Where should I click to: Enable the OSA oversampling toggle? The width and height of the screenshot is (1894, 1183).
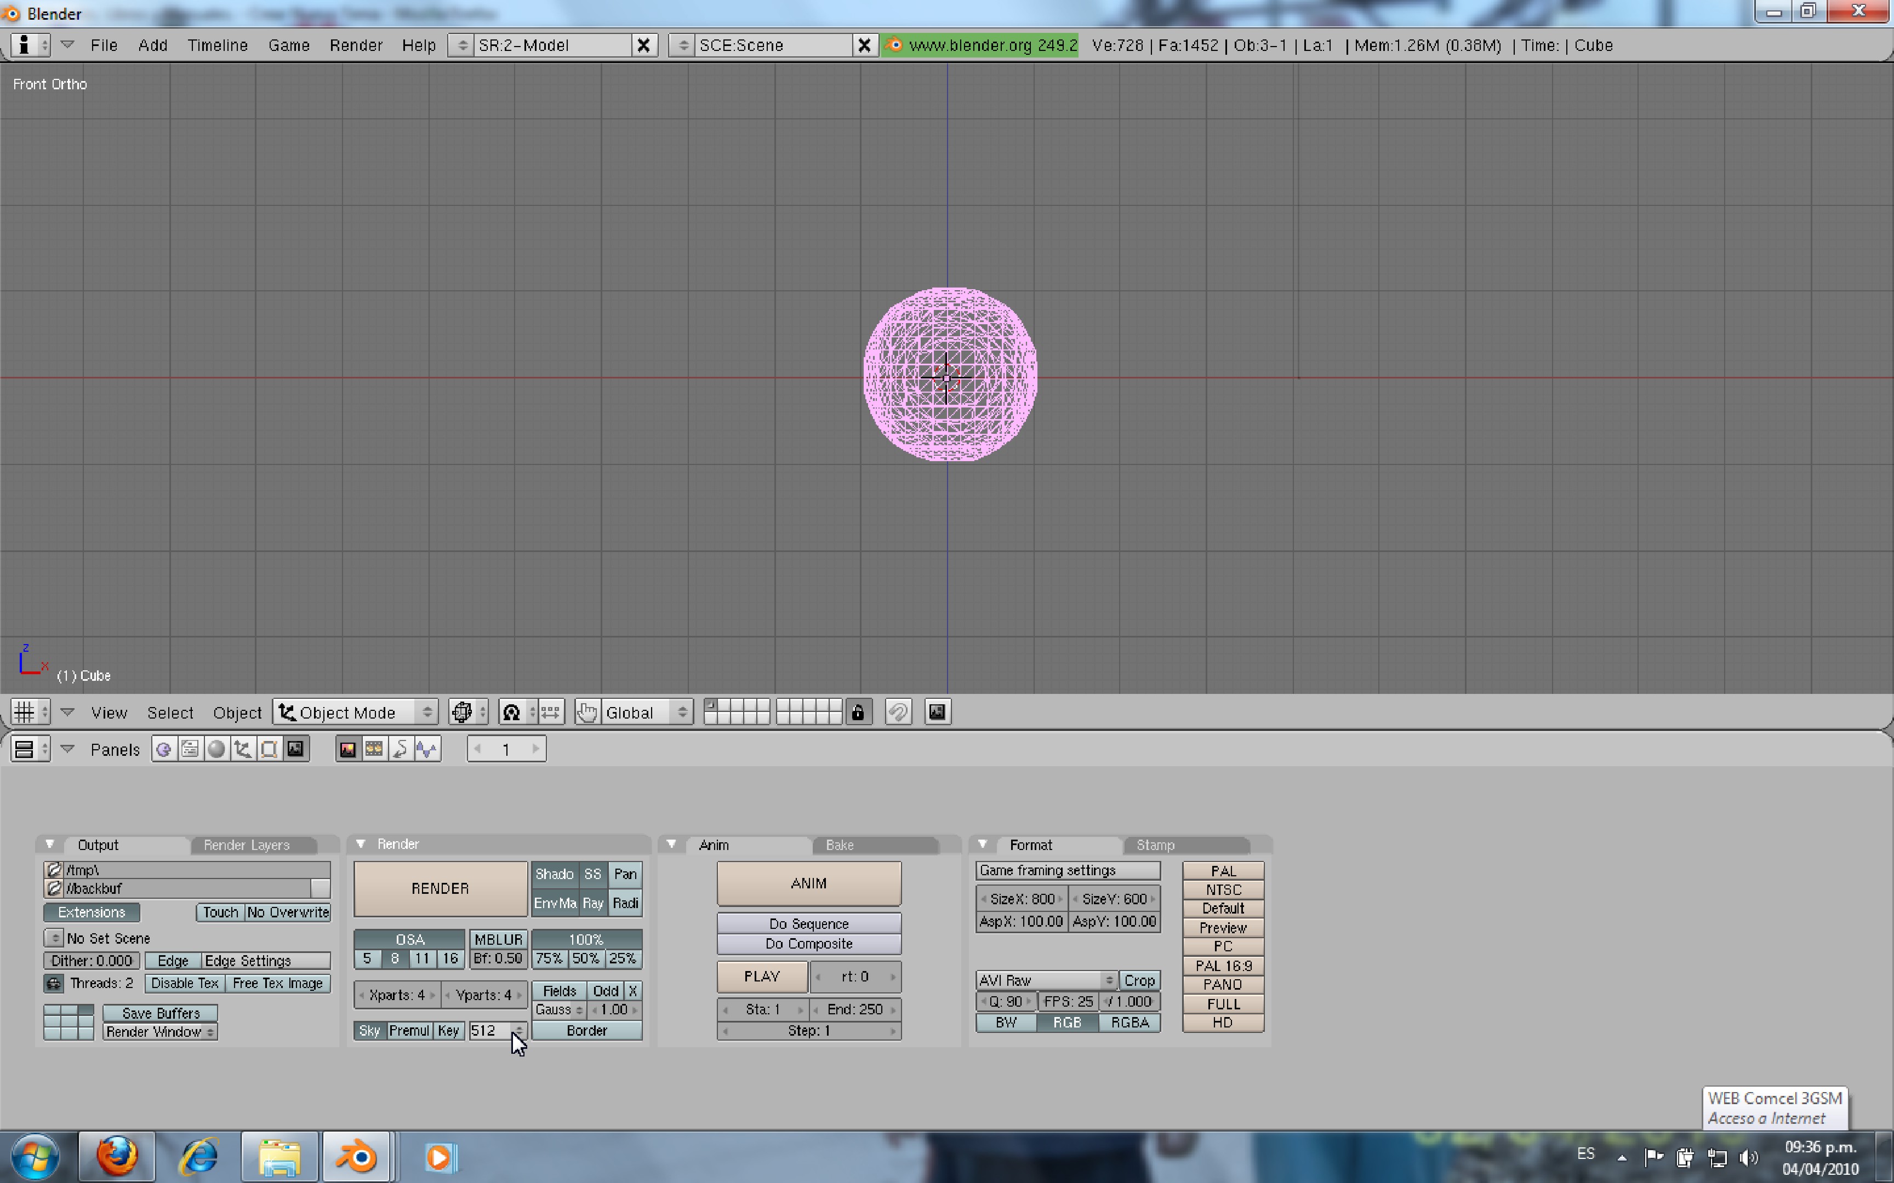click(409, 939)
